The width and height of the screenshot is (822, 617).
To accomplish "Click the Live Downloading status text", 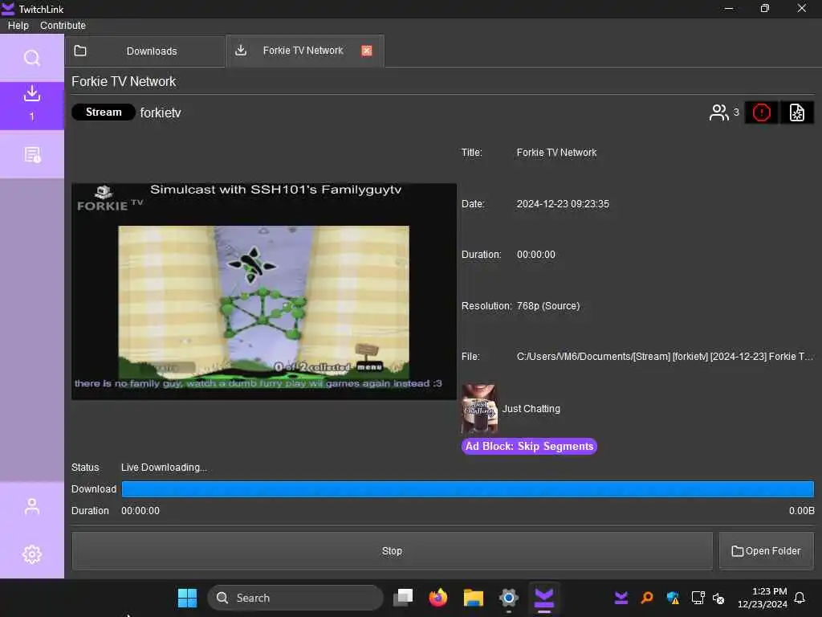I will [164, 468].
